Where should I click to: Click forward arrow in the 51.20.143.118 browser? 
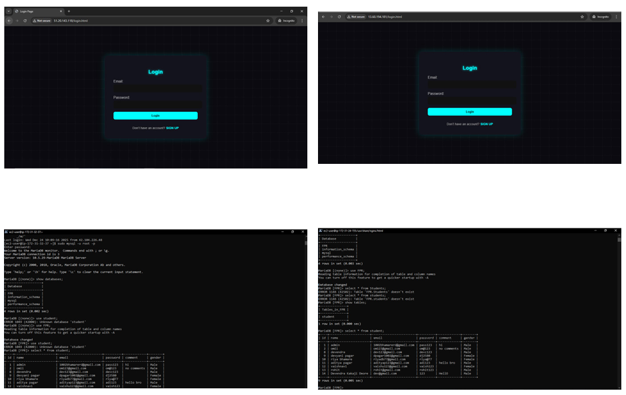[x=17, y=21]
